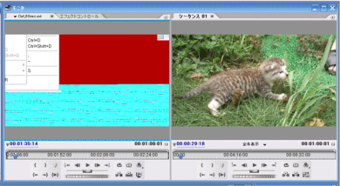Click the Insert edit button
The height and width of the screenshot is (186, 340).
coord(119,174)
